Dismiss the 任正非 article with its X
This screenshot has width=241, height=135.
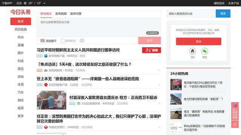coord(159,127)
